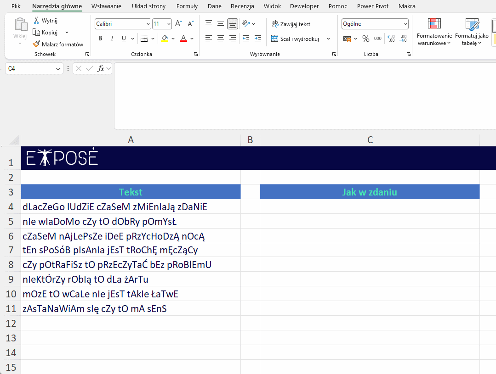Open the Calibri font name dropdown

point(148,24)
